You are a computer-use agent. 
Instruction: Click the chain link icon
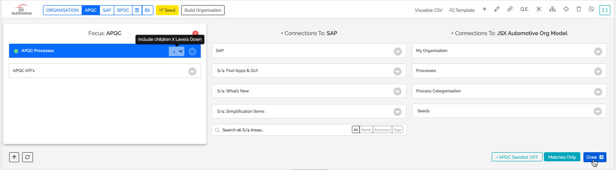click(x=510, y=10)
